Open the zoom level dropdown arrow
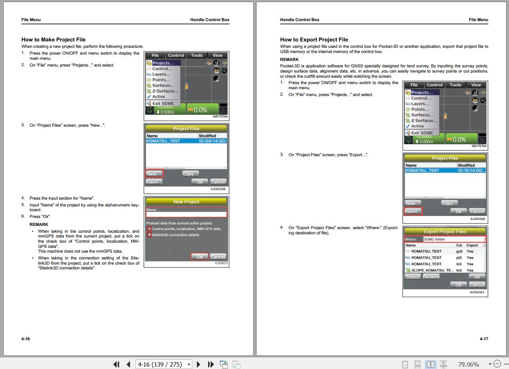Image resolution: width=509 pixels, height=369 pixels. point(490,364)
